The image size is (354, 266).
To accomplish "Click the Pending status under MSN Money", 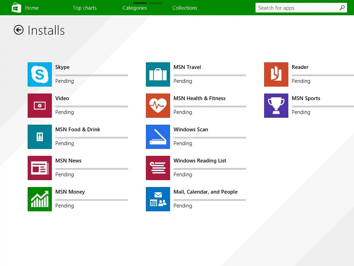I will [65, 206].
